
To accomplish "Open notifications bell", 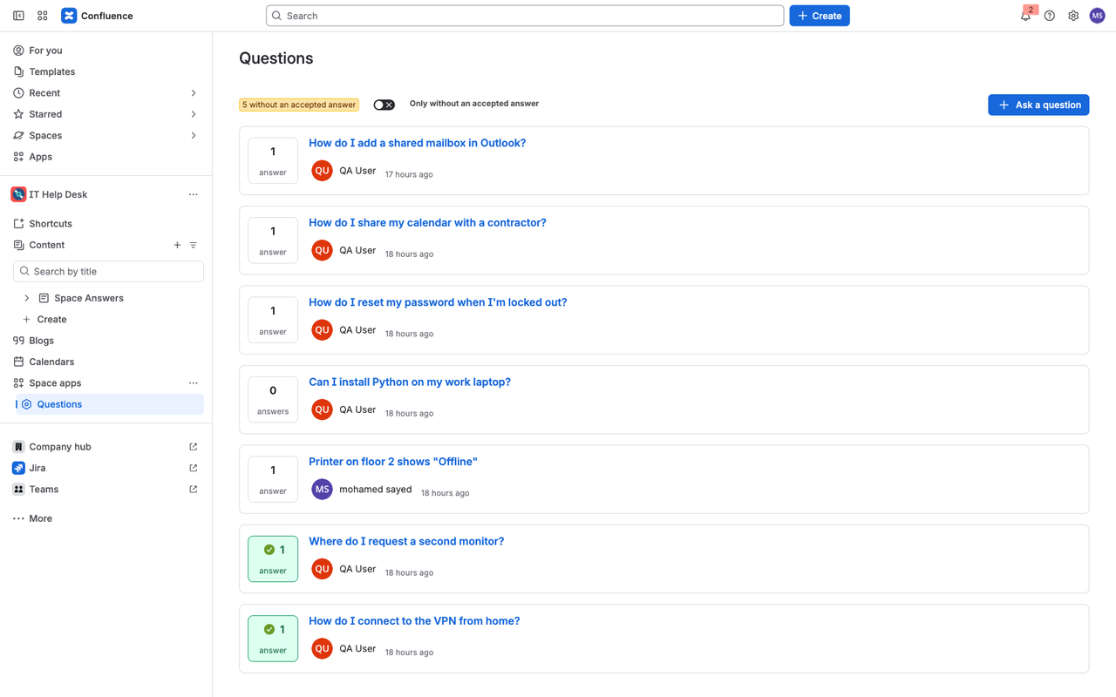I will point(1025,16).
